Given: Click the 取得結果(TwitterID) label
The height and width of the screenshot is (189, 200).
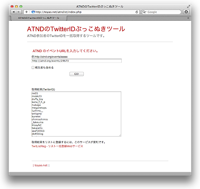Looking at the screenshot, I should [43, 90].
